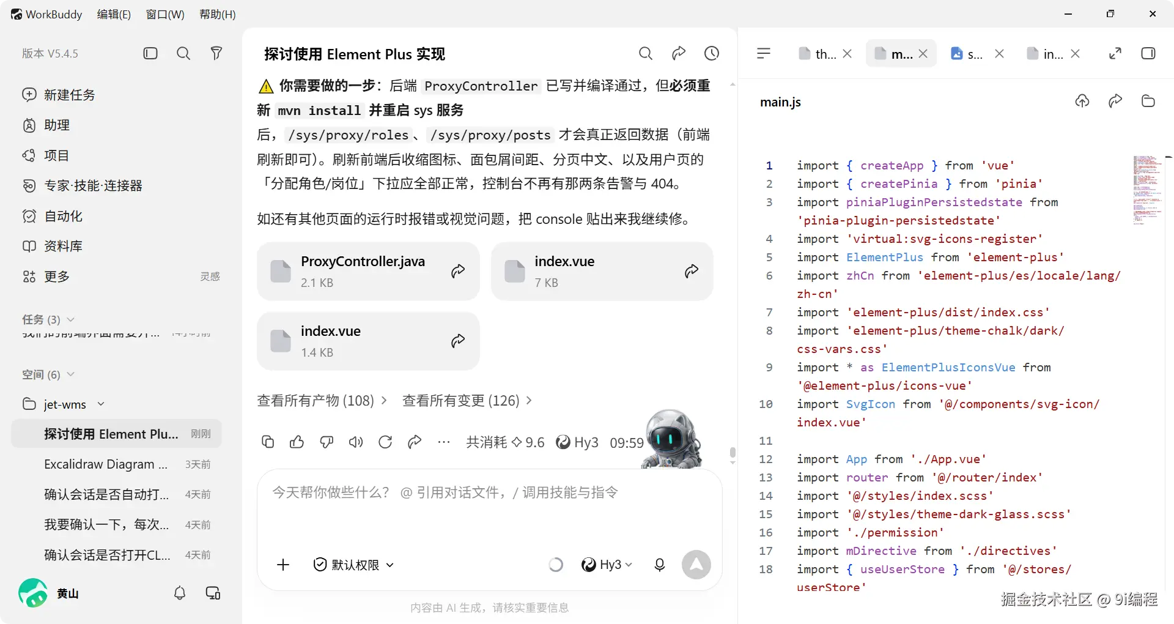This screenshot has height=624, width=1174.
Task: Upload main.js with cloud icon
Action: point(1082,101)
